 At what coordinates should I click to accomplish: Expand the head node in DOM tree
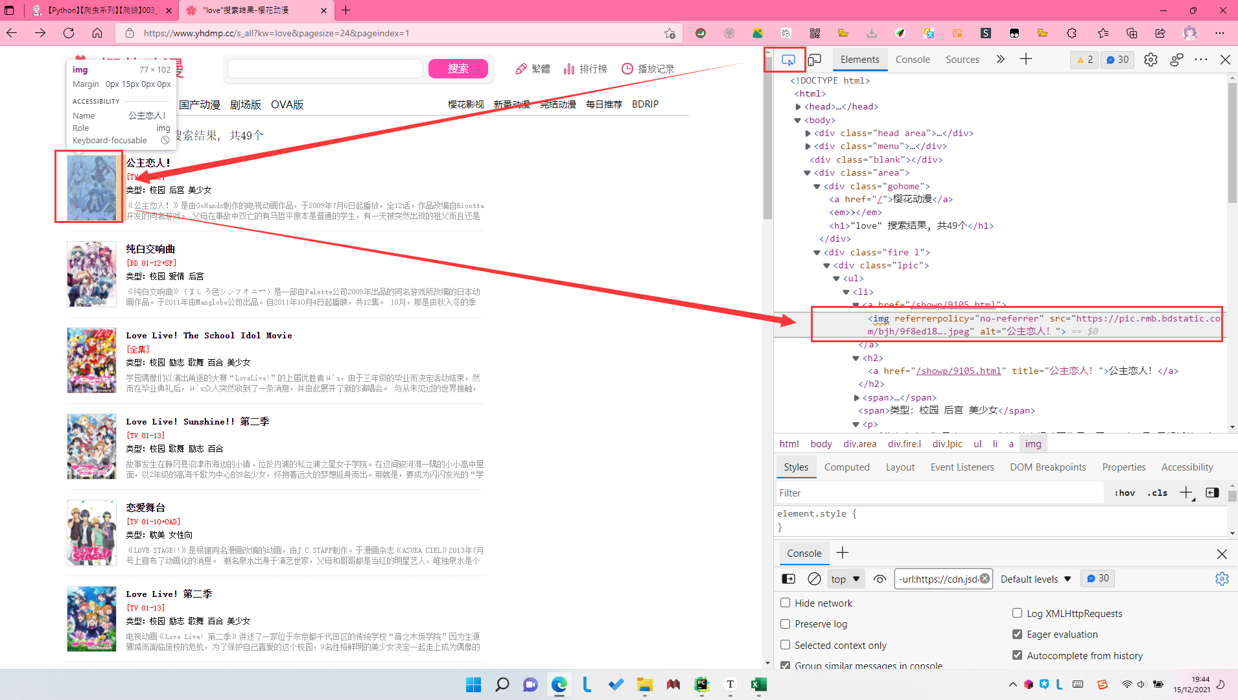(x=799, y=107)
